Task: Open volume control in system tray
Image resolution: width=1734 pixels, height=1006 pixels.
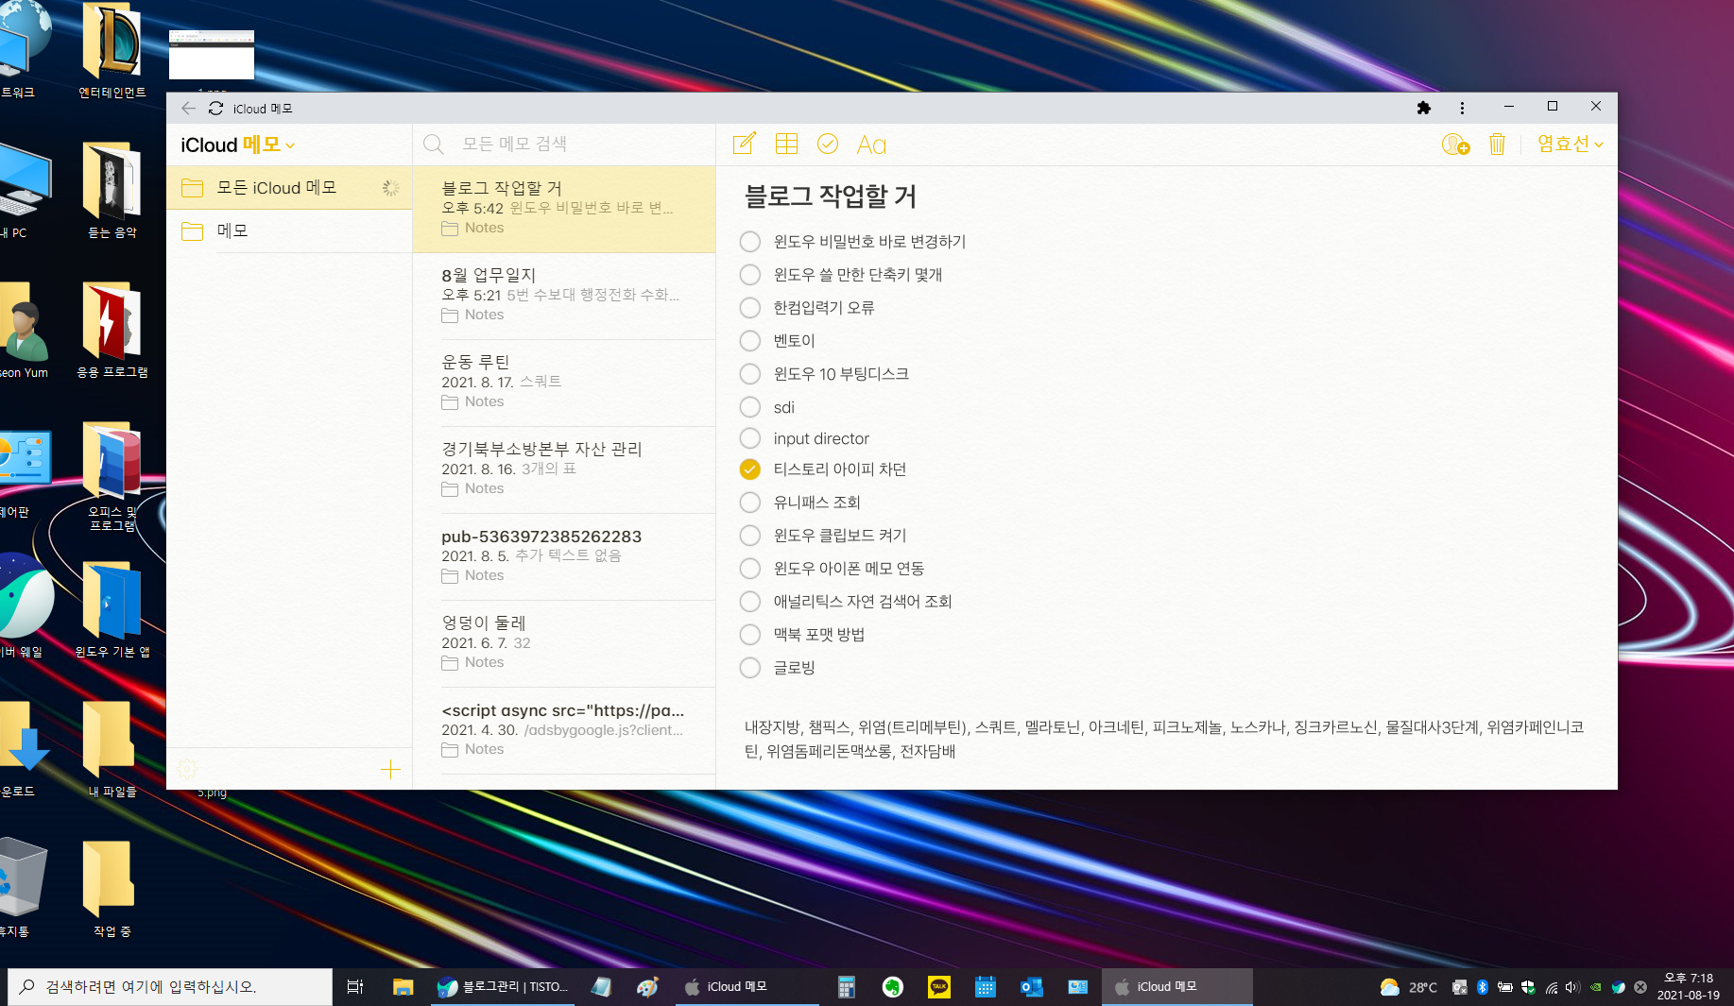Action: tap(1572, 987)
